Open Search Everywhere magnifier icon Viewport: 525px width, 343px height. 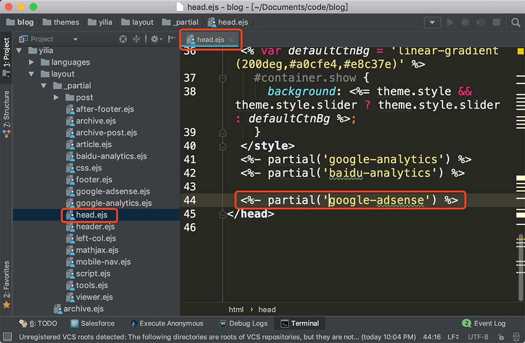pyautogui.click(x=516, y=23)
